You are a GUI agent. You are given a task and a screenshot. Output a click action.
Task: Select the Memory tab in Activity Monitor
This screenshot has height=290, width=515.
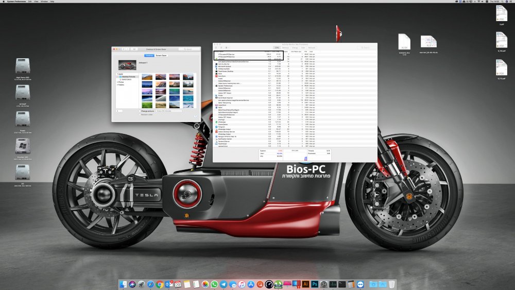285,47
